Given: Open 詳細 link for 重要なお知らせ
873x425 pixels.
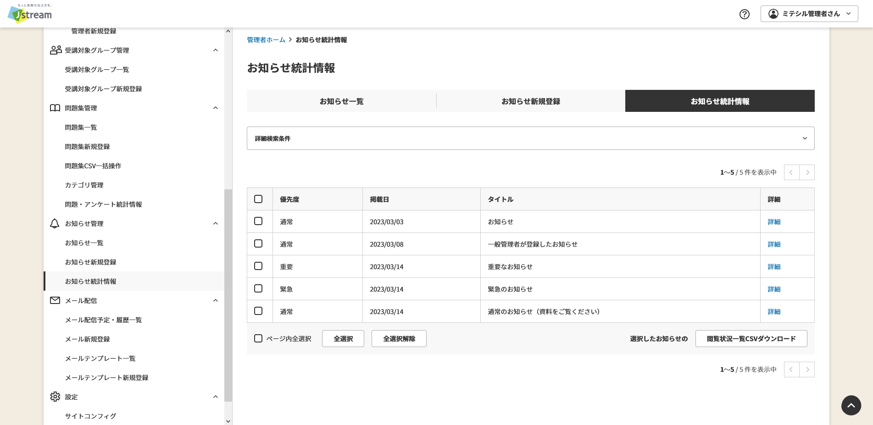Looking at the screenshot, I should coord(774,267).
